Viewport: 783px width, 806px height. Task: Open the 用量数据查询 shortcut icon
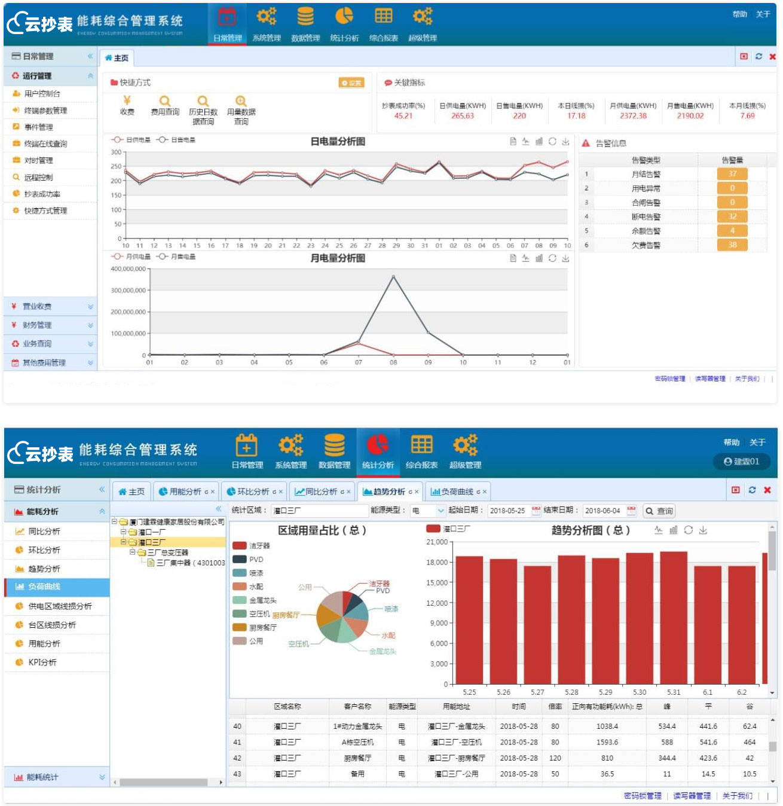tap(241, 101)
